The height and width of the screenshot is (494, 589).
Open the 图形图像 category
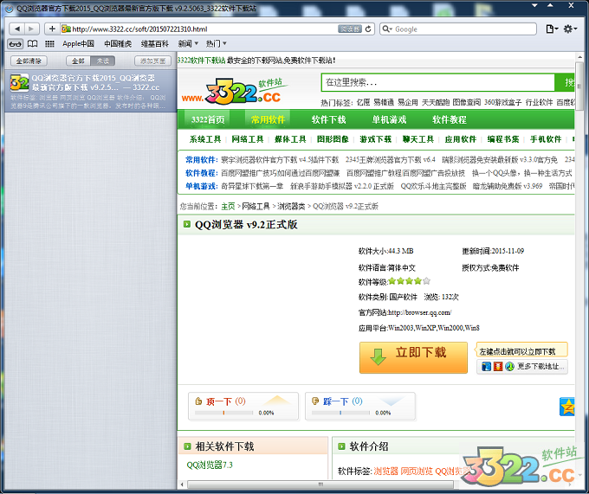click(333, 139)
